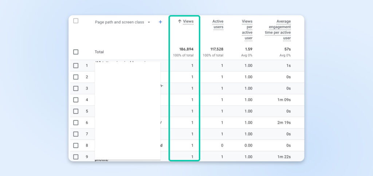Screen dimensions: 373x176
Task: Check the checkbox for row 2
Action: point(76,77)
